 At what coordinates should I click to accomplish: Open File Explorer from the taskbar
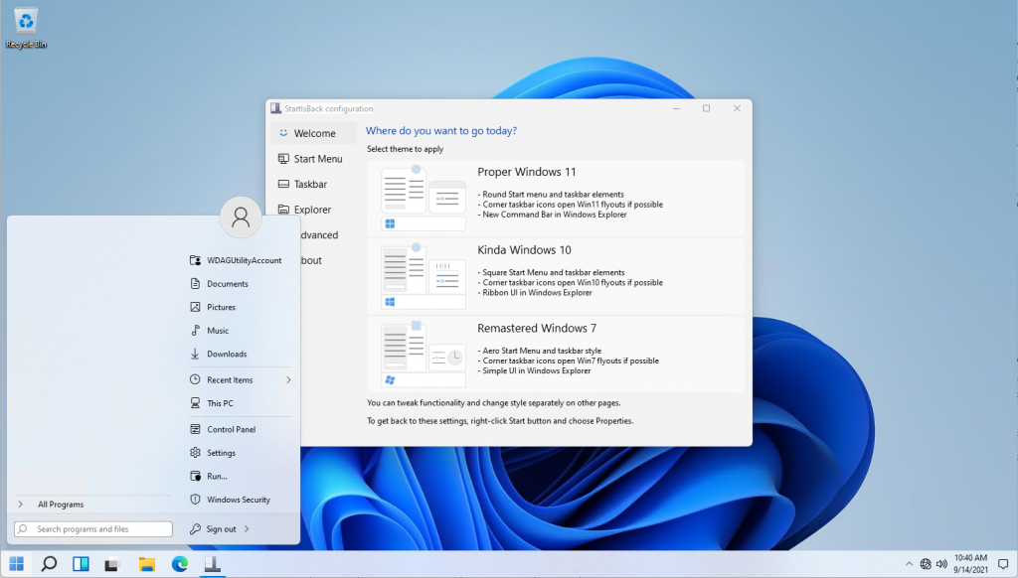click(x=146, y=564)
